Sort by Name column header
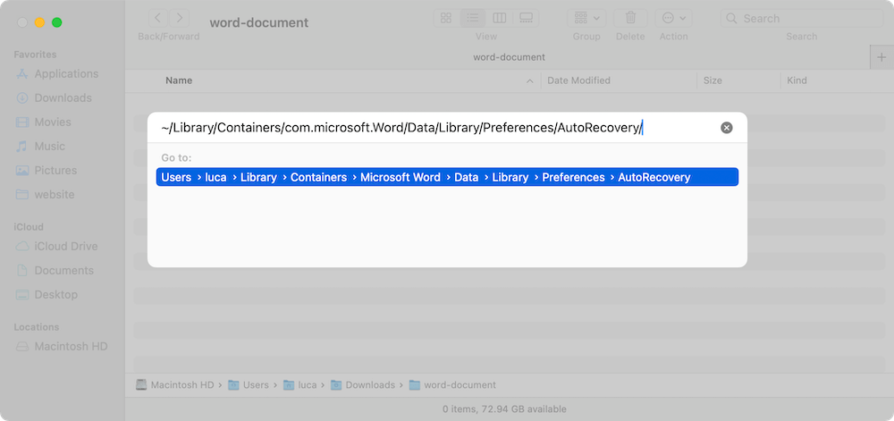Image resolution: width=894 pixels, height=421 pixels. pos(179,80)
